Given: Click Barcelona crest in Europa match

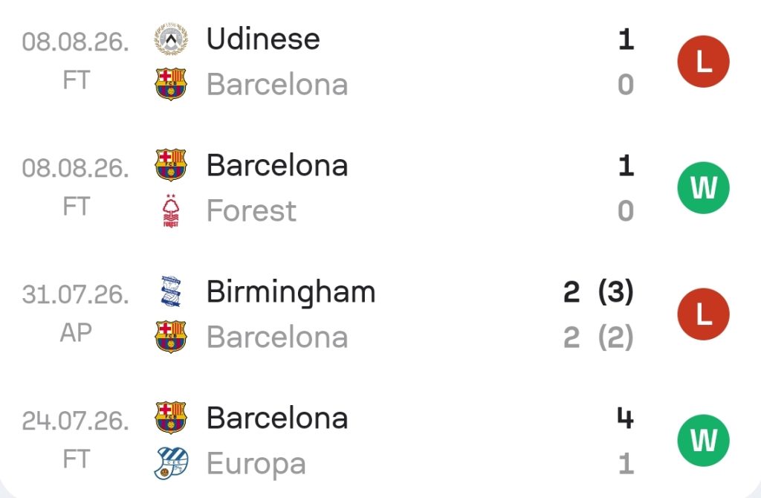Looking at the screenshot, I should [171, 418].
